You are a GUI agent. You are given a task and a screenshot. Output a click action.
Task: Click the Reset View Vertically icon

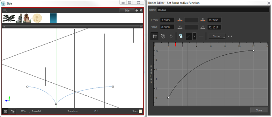pyautogui.click(x=171, y=36)
